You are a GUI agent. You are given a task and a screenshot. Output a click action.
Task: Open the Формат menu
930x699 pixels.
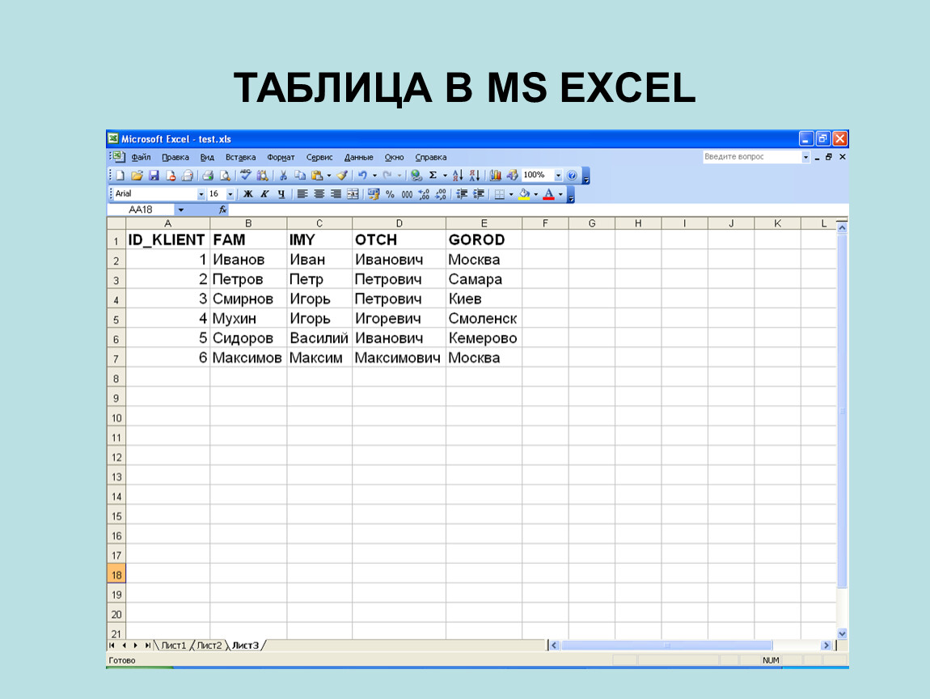281,157
